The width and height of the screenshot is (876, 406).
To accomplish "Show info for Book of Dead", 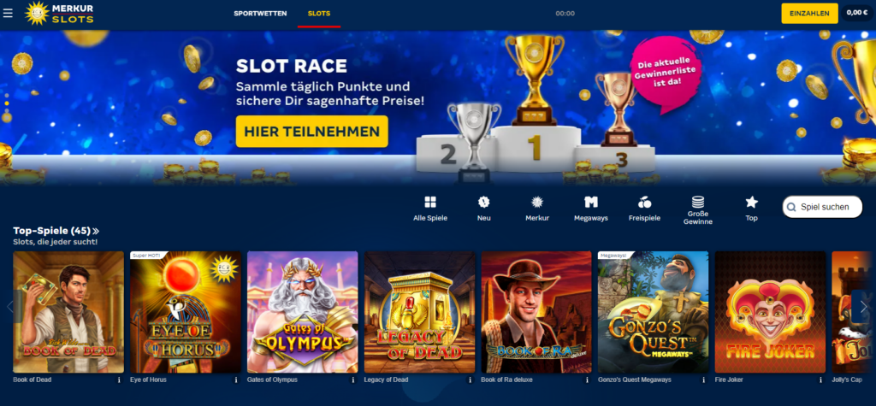I will click(x=119, y=380).
